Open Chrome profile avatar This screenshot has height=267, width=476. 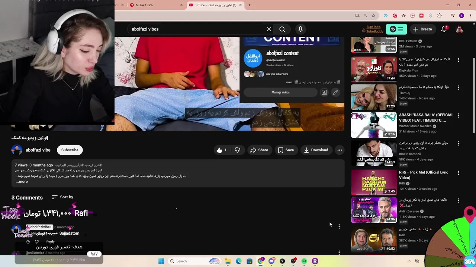click(x=461, y=16)
